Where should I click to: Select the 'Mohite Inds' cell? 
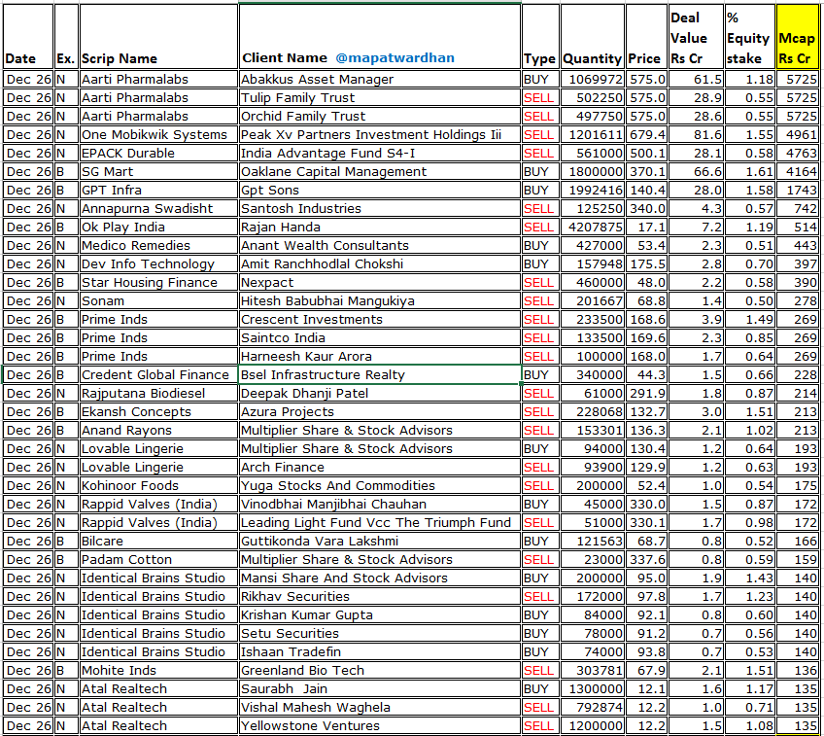(158, 670)
